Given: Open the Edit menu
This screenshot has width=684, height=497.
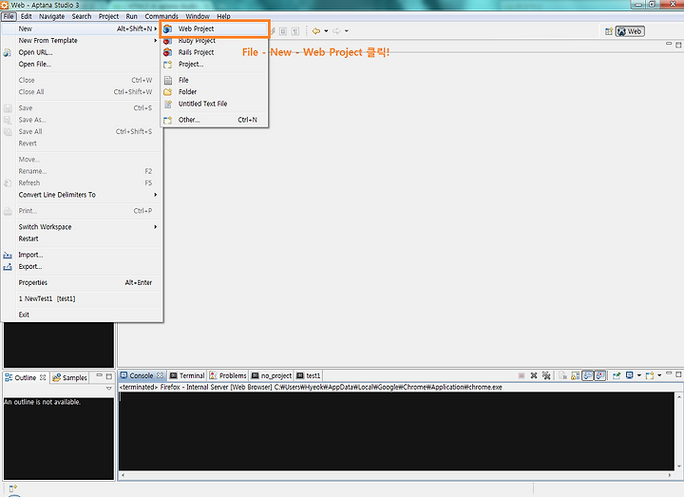Looking at the screenshot, I should click(27, 16).
